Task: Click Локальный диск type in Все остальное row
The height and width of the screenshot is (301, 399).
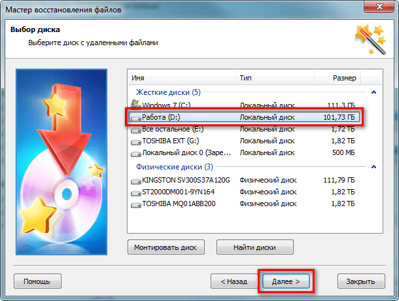Action: coord(267,129)
